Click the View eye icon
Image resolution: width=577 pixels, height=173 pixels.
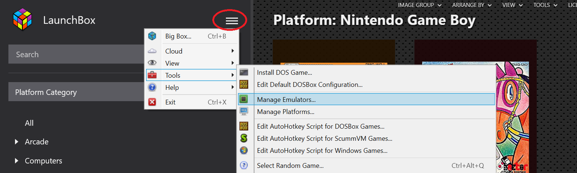click(152, 63)
